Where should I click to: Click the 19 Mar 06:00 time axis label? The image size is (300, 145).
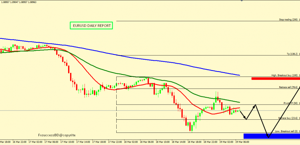tap(242, 142)
